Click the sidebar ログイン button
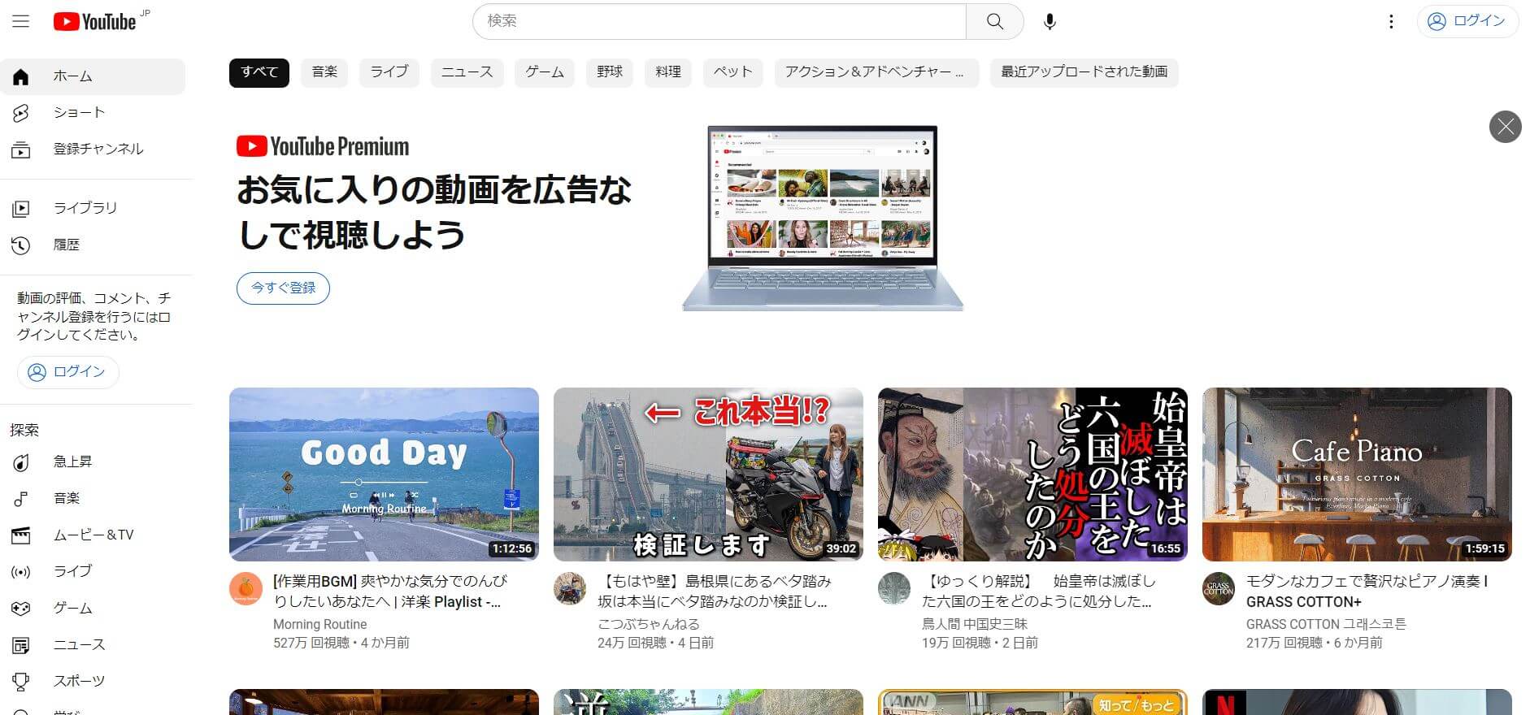The width and height of the screenshot is (1530, 715). (67, 372)
